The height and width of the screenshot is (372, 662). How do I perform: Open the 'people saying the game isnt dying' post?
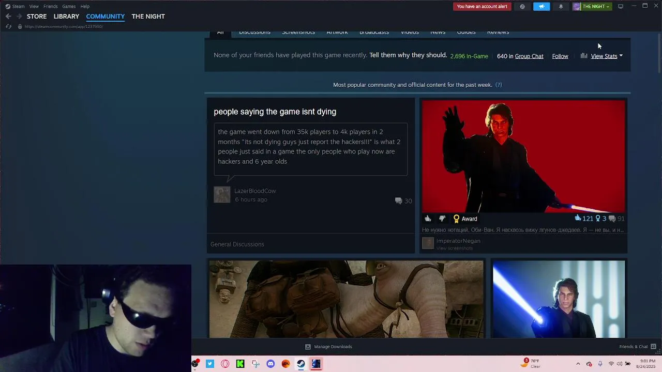tap(275, 112)
